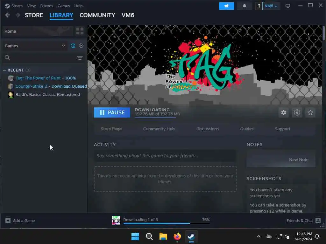Image resolution: width=326 pixels, height=244 pixels.
Task: Show hidden tray icons chevron
Action: [x=259, y=236]
